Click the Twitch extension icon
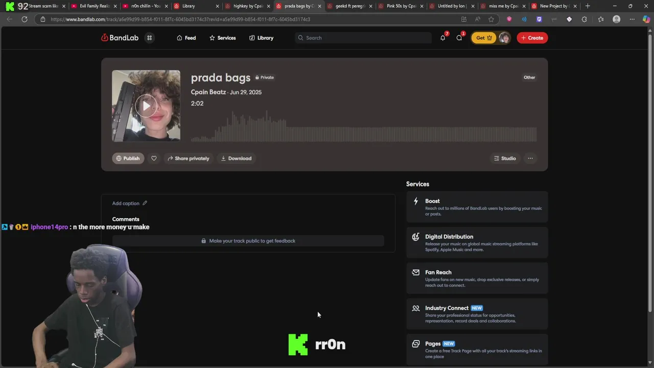 [539, 19]
